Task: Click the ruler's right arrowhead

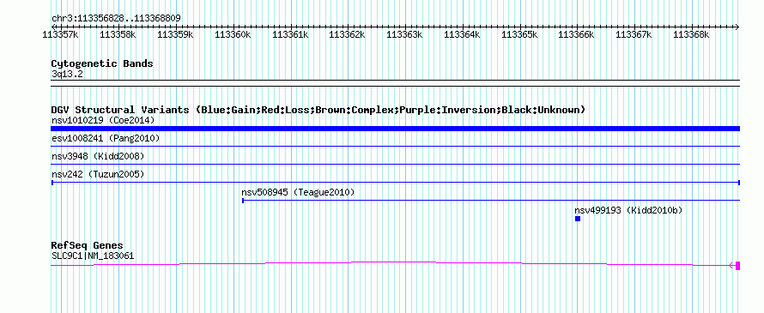Action: (x=737, y=27)
